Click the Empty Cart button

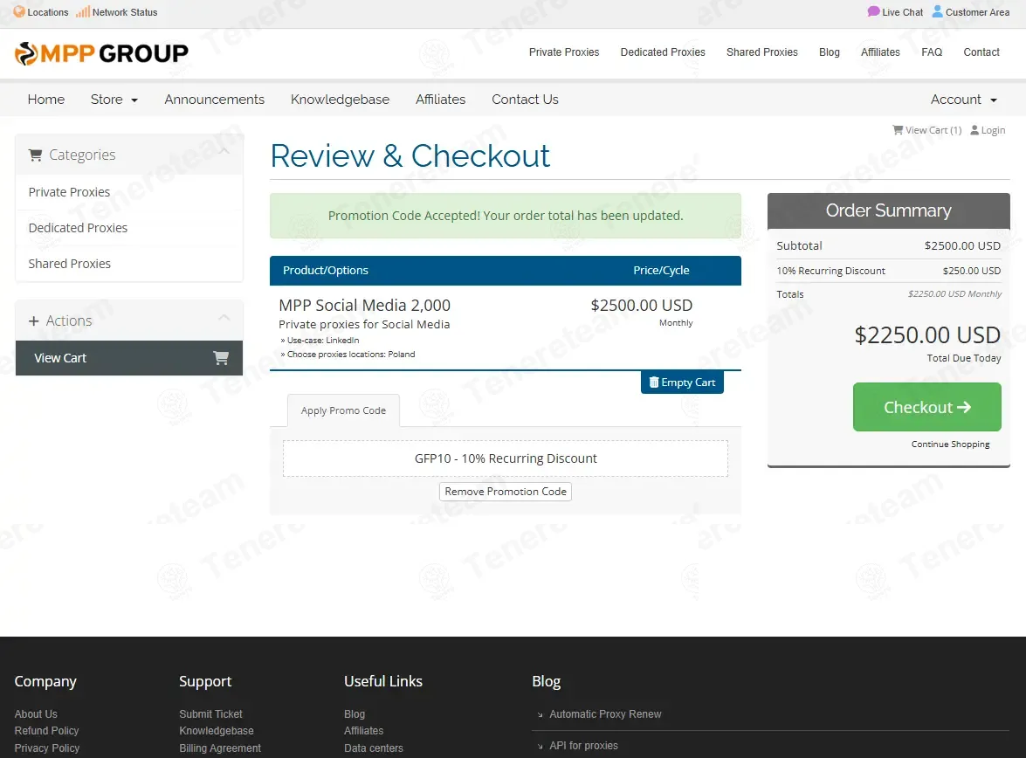tap(682, 382)
